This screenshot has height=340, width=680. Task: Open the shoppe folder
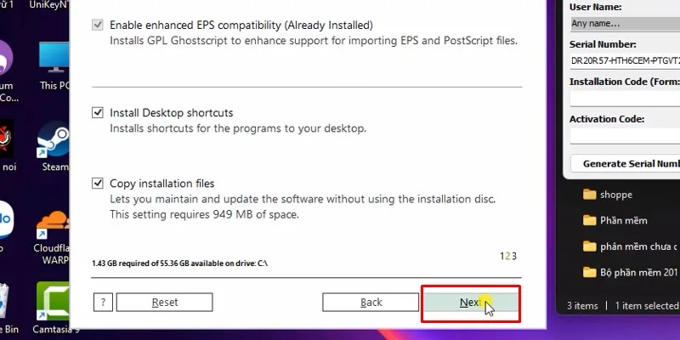pyautogui.click(x=615, y=195)
